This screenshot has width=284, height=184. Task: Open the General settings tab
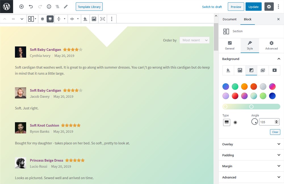pos(230,45)
